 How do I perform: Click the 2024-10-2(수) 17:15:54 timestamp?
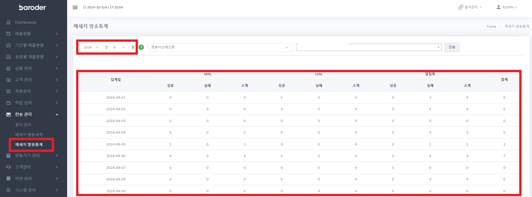105,7
